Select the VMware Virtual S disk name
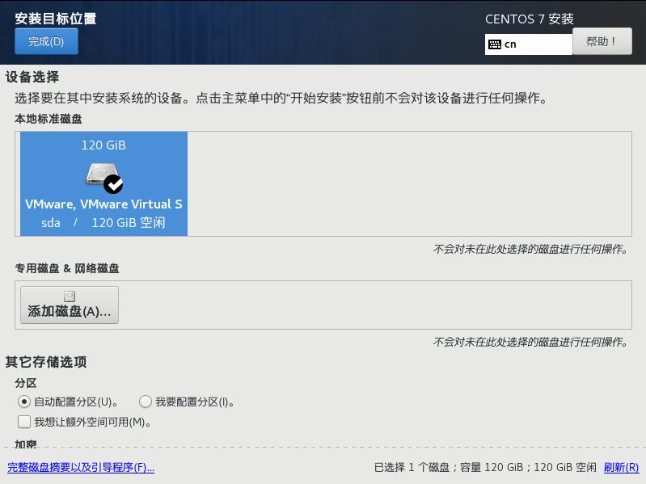 pyautogui.click(x=103, y=204)
